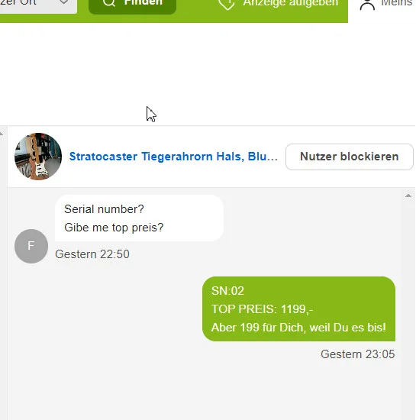The image size is (416, 420).
Task: Click the chat scrollbar up arrow
Action: click(408, 195)
